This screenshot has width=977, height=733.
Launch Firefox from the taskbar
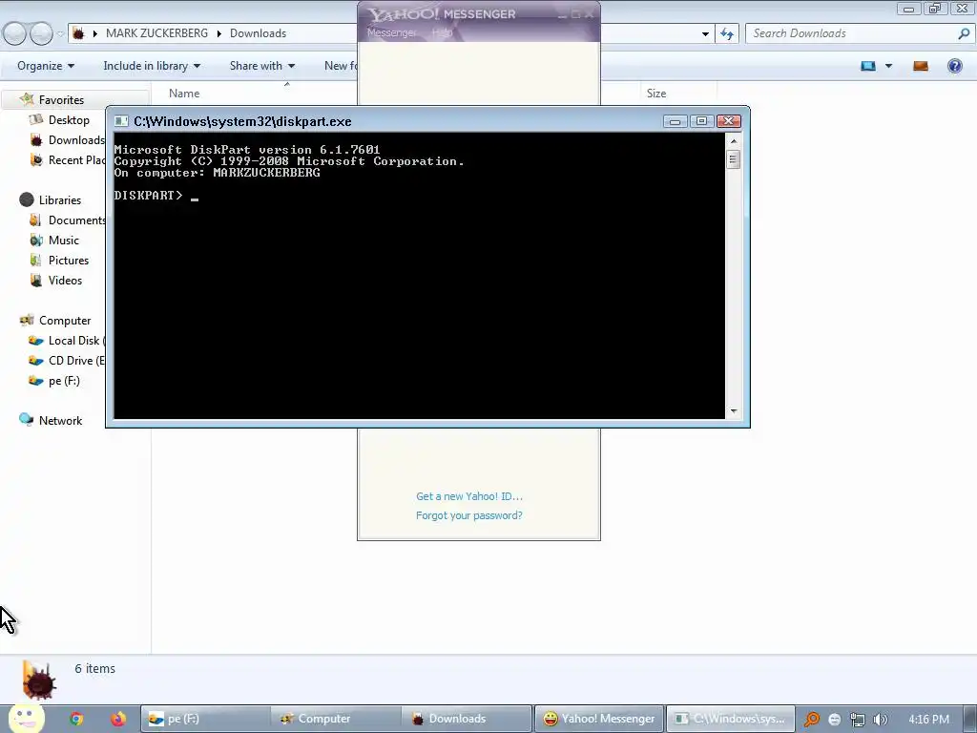click(117, 719)
